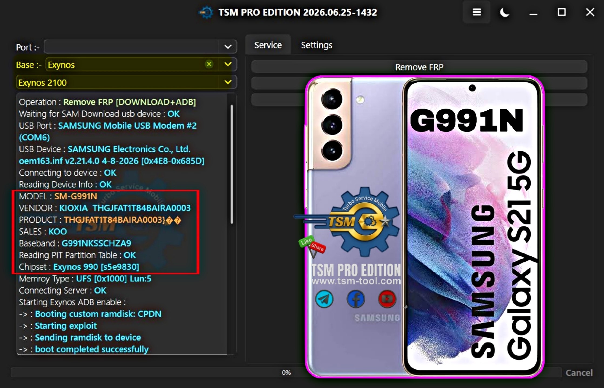
Task: Click the Cancel button
Action: pos(579,373)
